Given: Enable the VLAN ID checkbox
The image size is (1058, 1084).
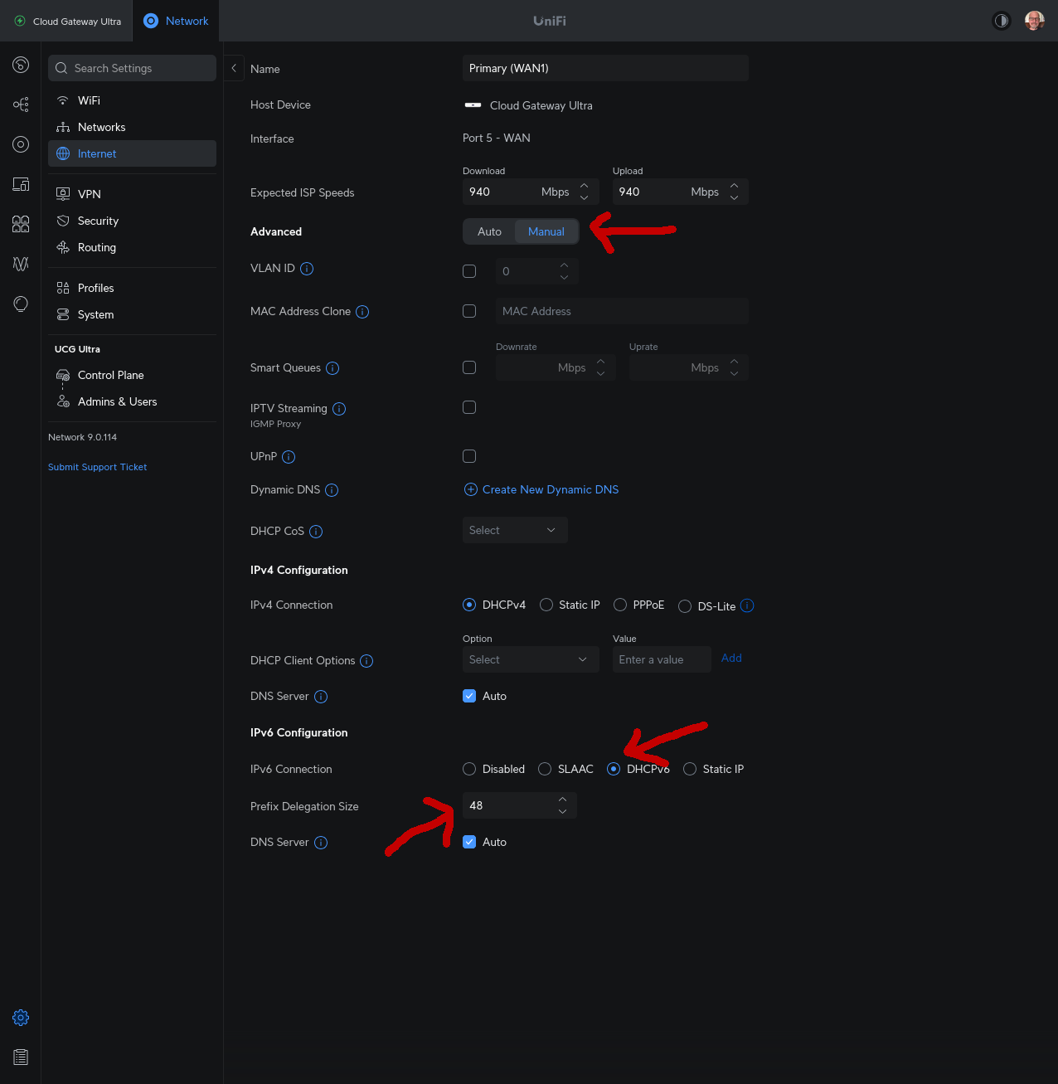Looking at the screenshot, I should click(469, 271).
